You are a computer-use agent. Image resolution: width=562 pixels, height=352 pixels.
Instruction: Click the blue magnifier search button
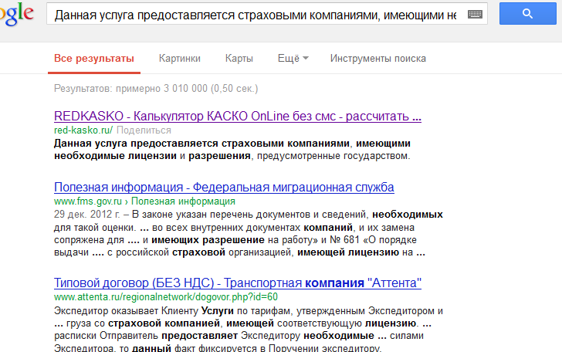click(527, 14)
